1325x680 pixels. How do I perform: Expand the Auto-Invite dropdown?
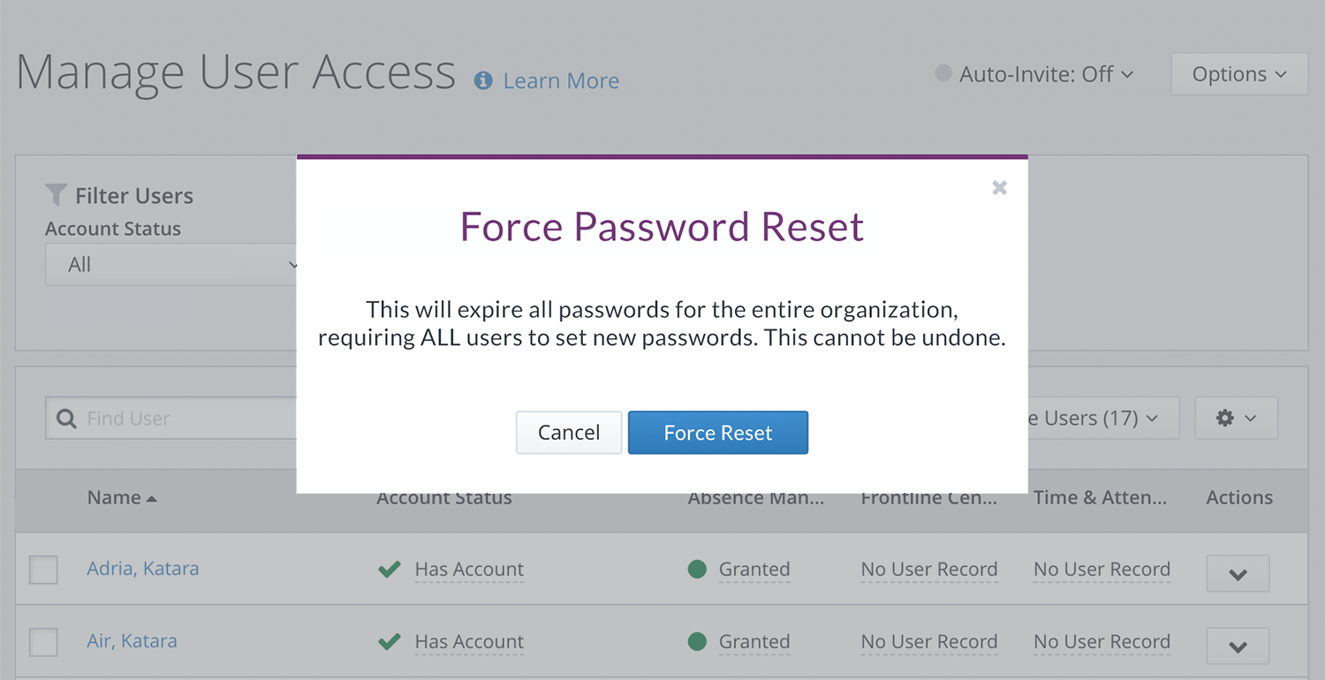1034,74
